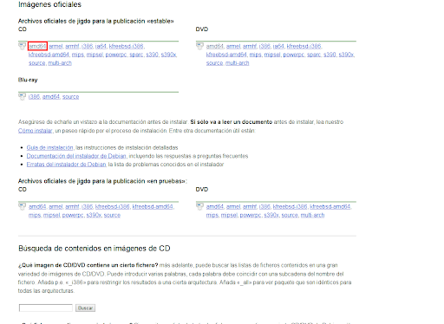
Task: Open the source link under Blu-ray
Action: pos(70,97)
